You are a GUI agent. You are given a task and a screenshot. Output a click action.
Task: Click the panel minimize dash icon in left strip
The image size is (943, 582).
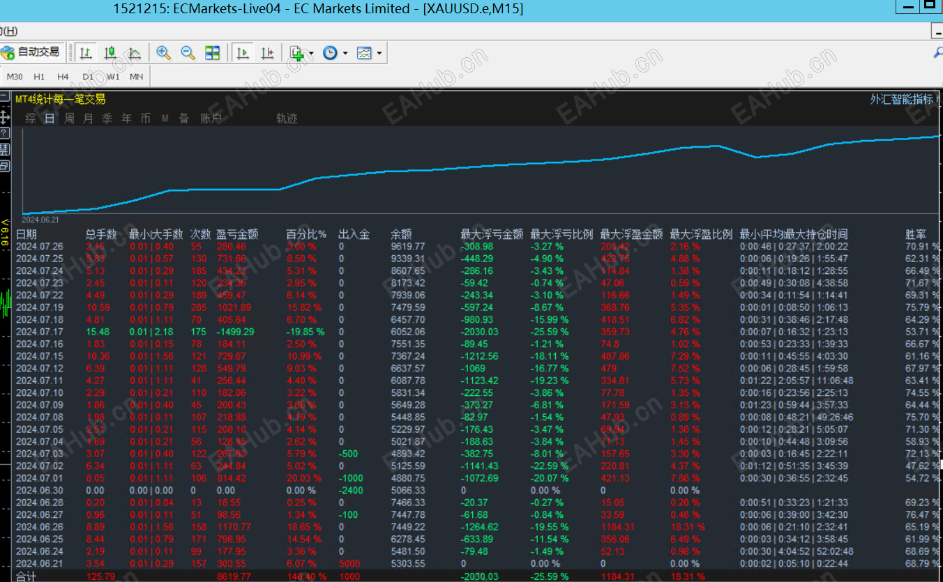pos(4,97)
